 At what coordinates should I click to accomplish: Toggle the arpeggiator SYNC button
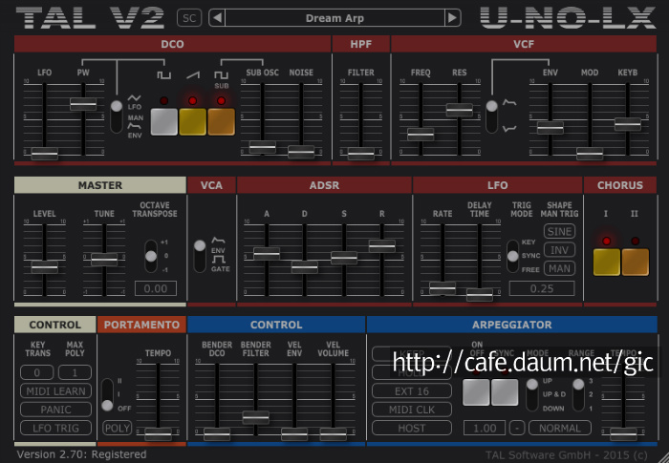coord(505,392)
